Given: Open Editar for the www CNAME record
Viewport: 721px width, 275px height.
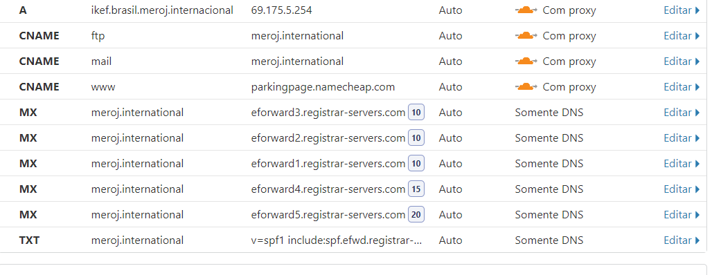Looking at the screenshot, I should point(682,87).
